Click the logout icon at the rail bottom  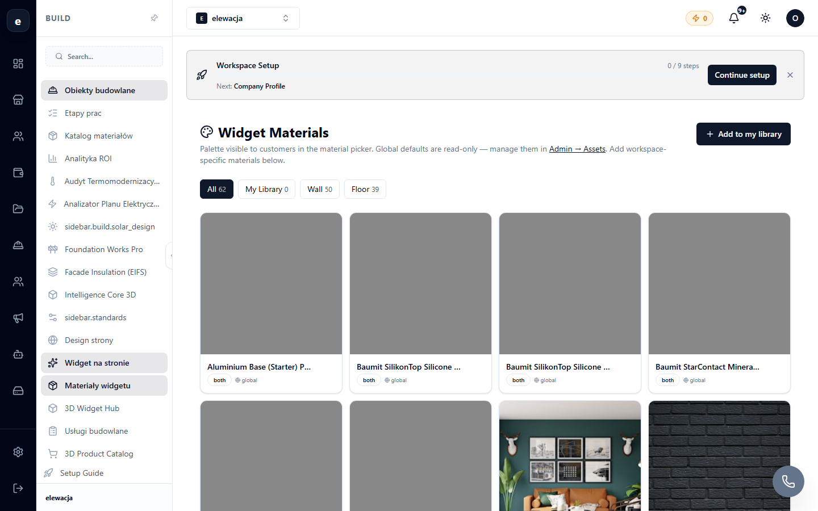pos(18,488)
